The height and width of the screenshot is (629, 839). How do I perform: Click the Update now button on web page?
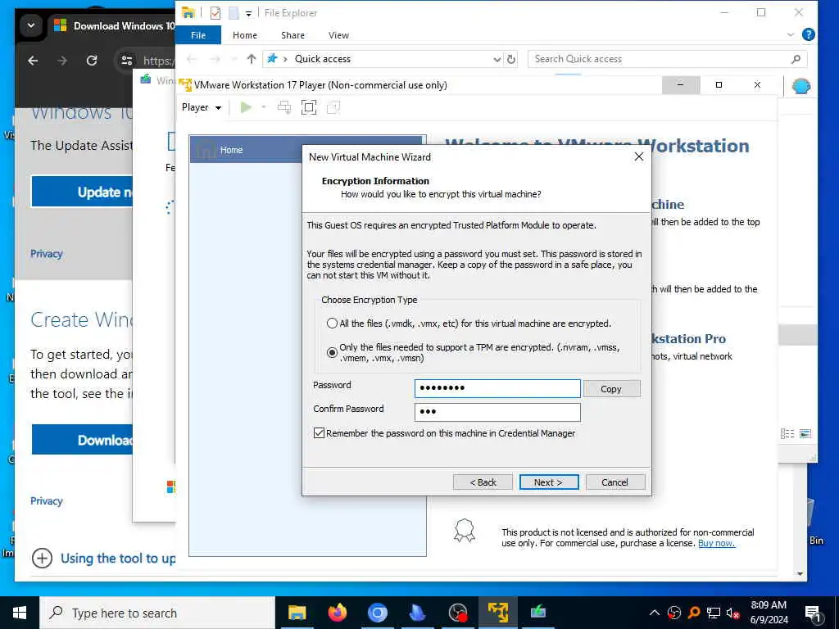click(82, 192)
